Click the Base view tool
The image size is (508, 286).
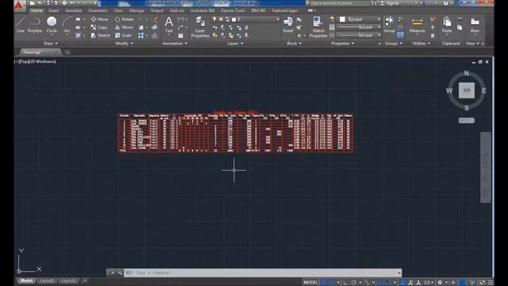[475, 25]
